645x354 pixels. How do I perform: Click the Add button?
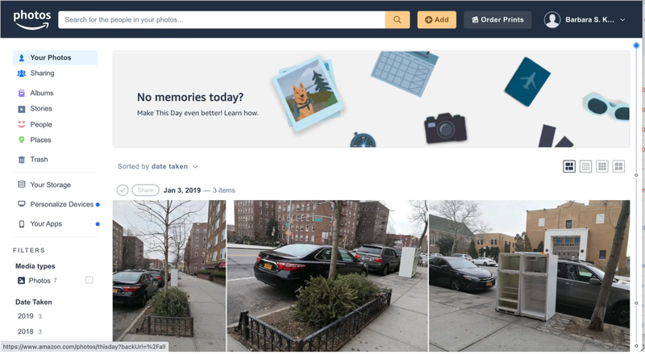pos(437,20)
